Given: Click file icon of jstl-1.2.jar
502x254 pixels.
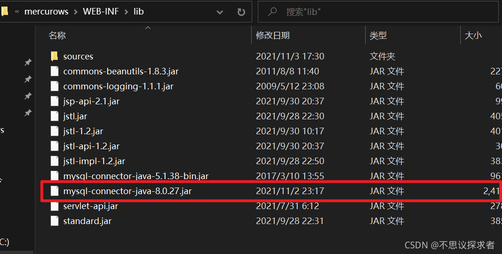Looking at the screenshot, I should [x=54, y=131].
